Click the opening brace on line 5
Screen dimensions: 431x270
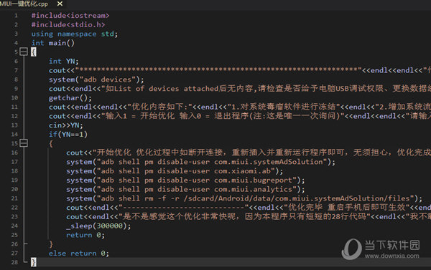33,52
